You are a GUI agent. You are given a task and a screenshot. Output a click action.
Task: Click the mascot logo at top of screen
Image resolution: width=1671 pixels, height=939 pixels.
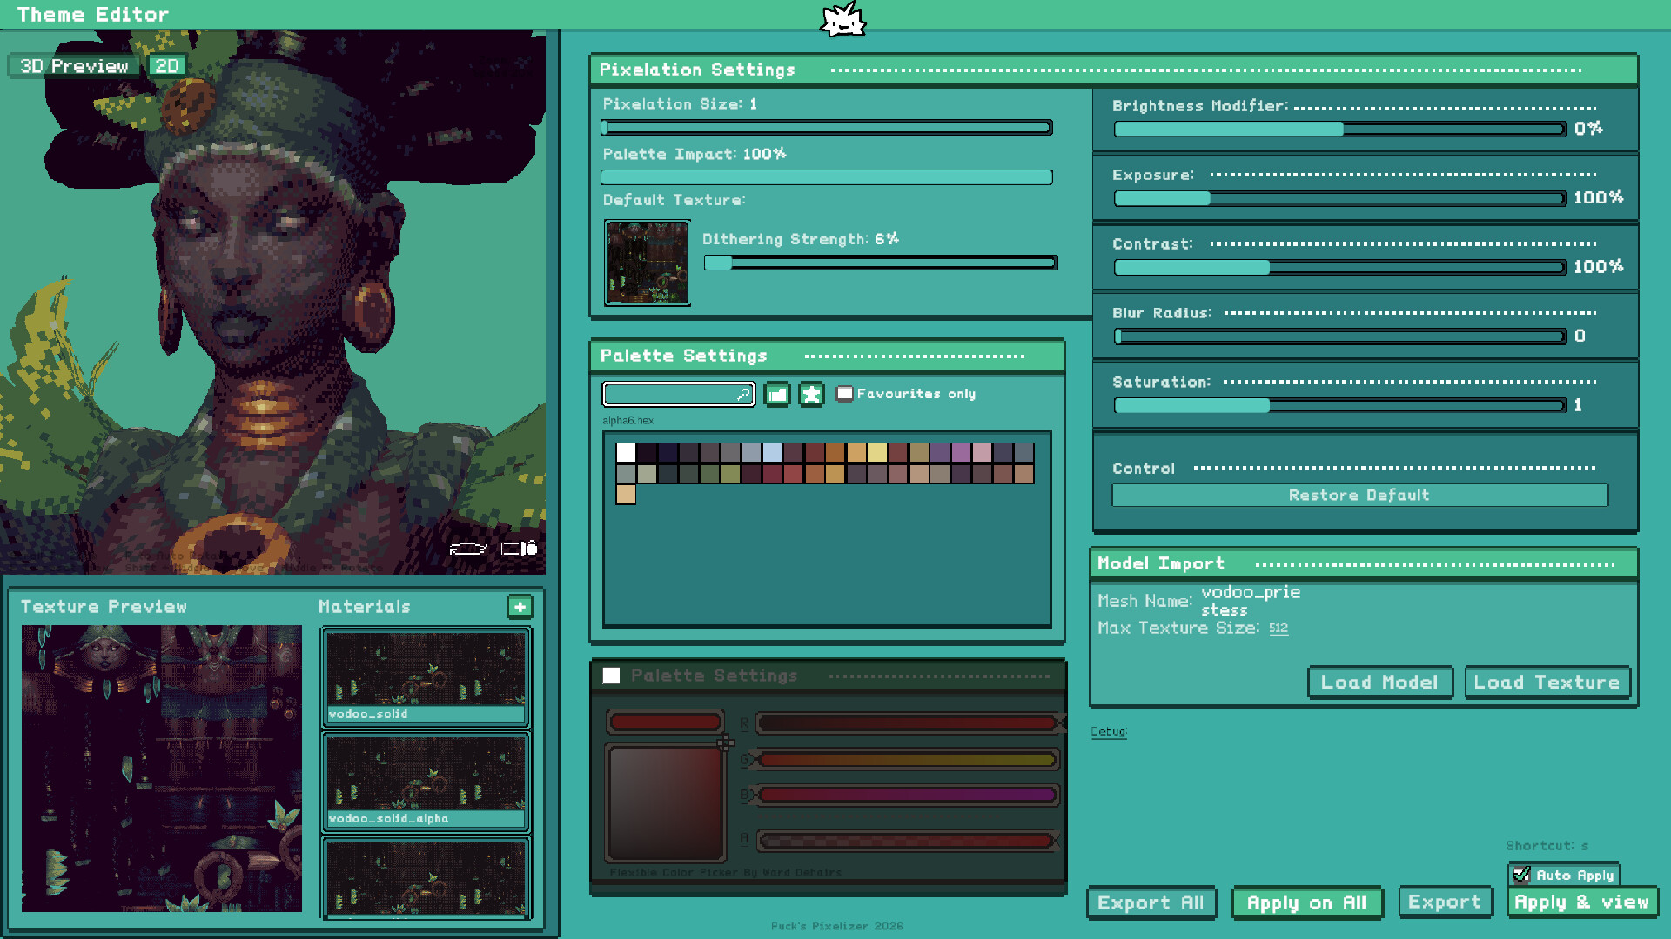[x=841, y=21]
